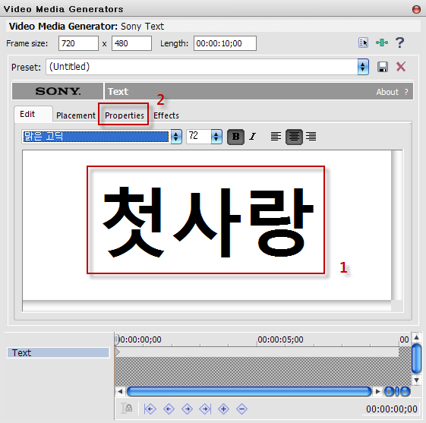The image size is (426, 423).
Task: Align text to the left
Action: pyautogui.click(x=276, y=137)
